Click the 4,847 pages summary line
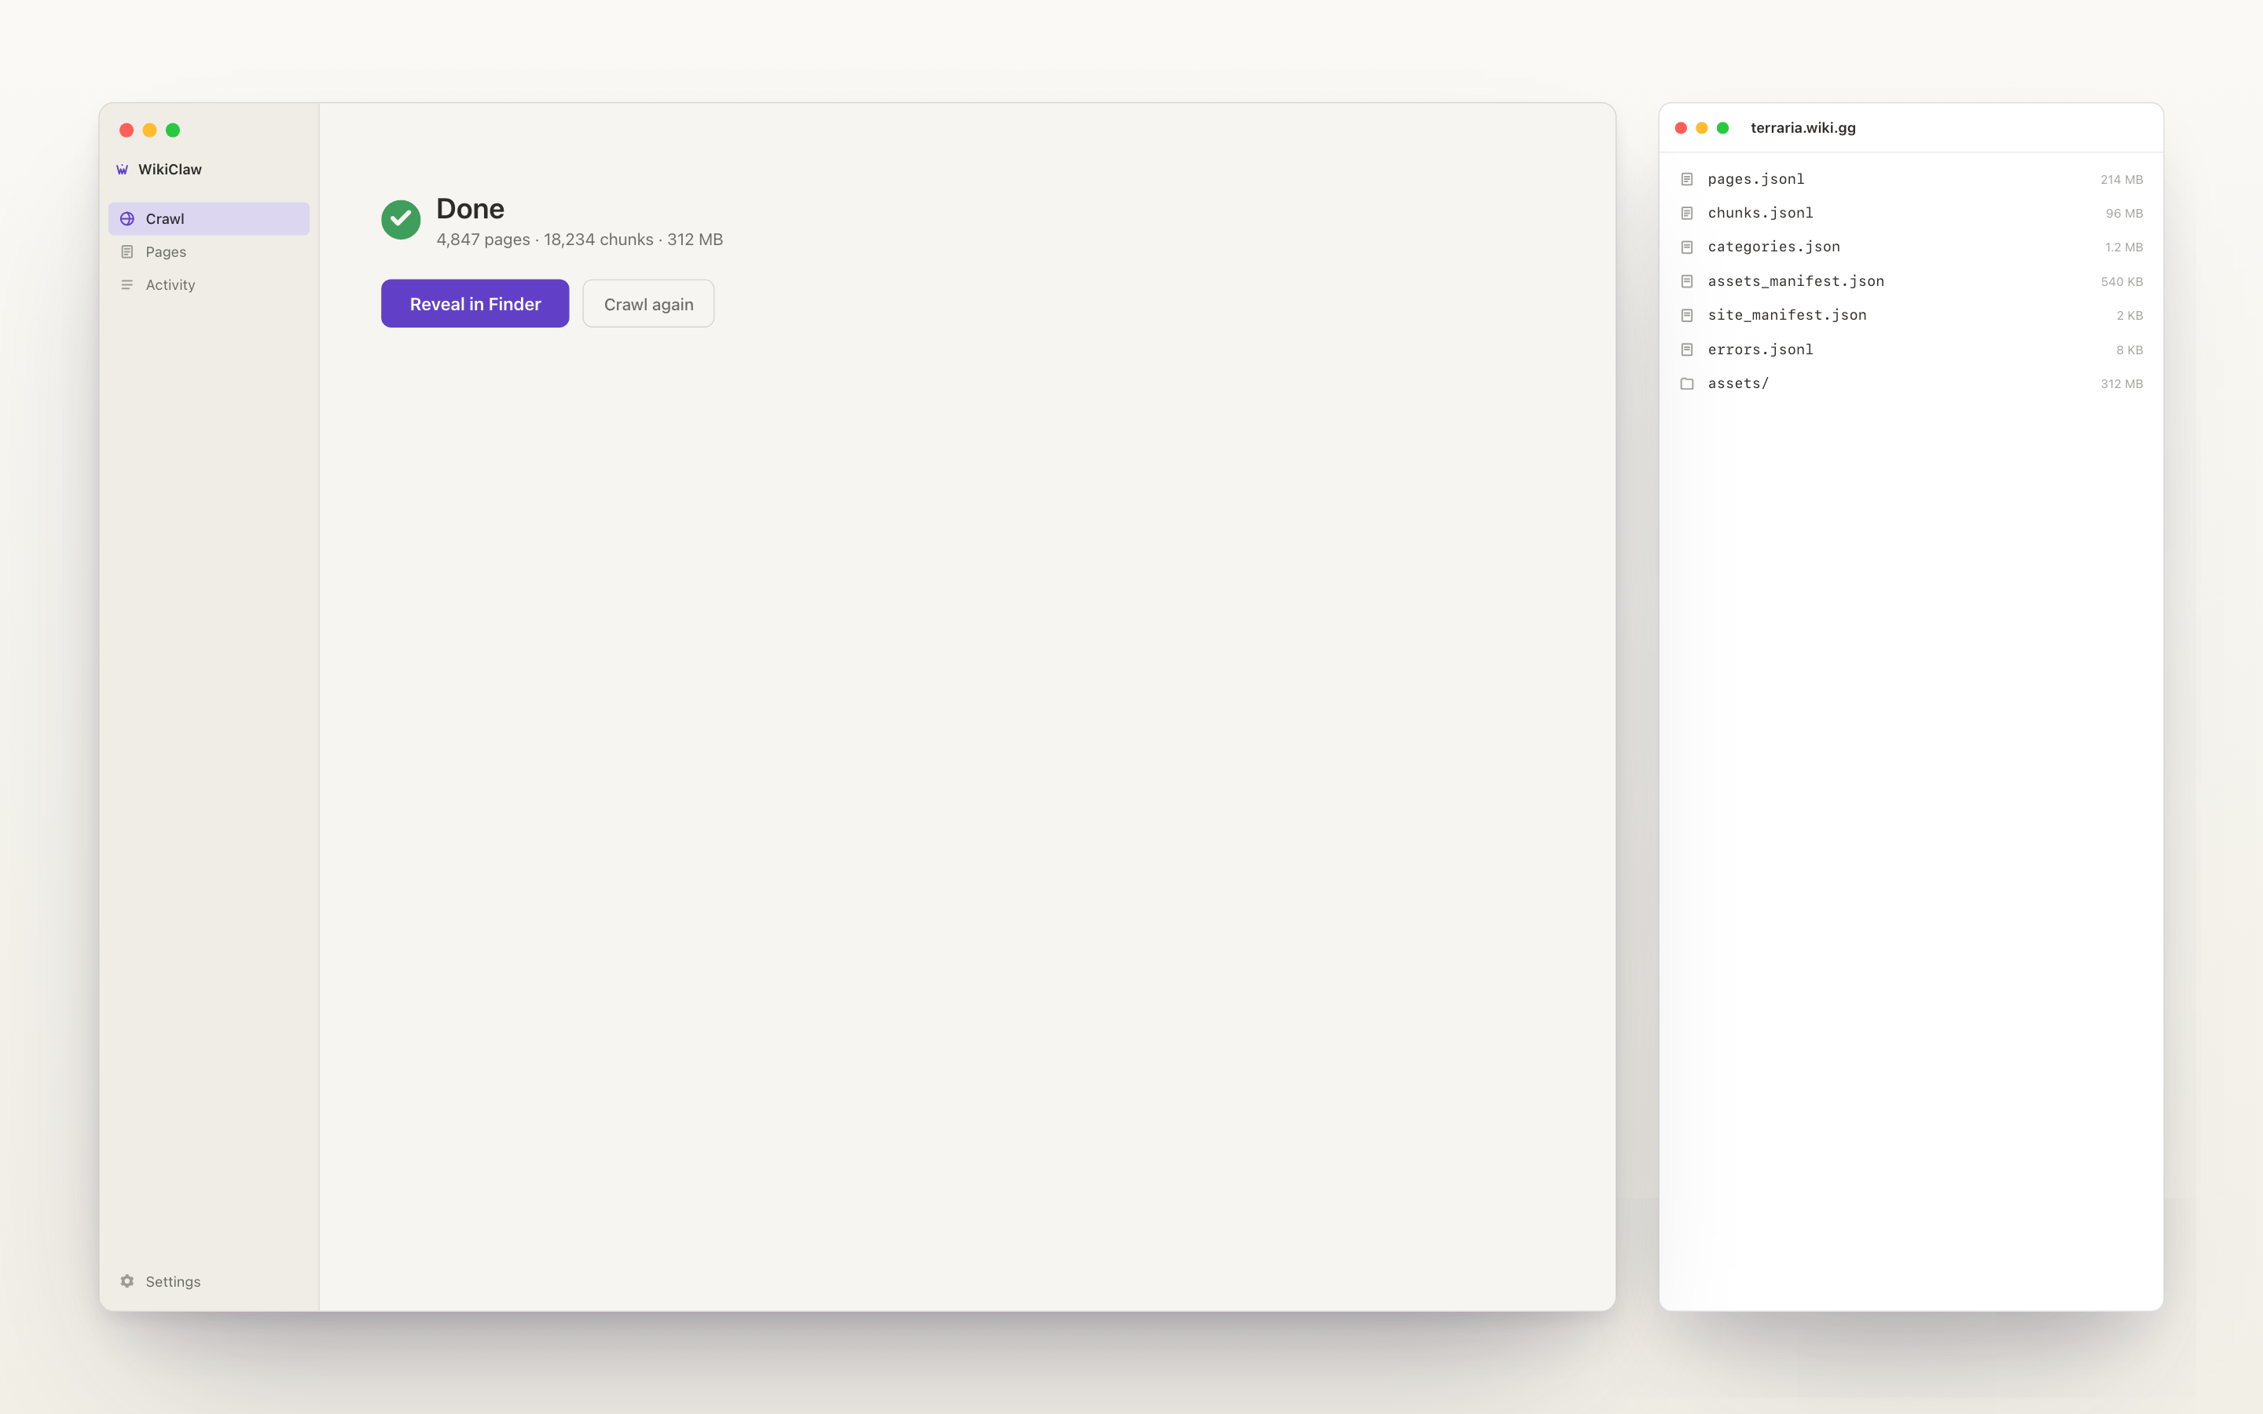 click(x=579, y=240)
